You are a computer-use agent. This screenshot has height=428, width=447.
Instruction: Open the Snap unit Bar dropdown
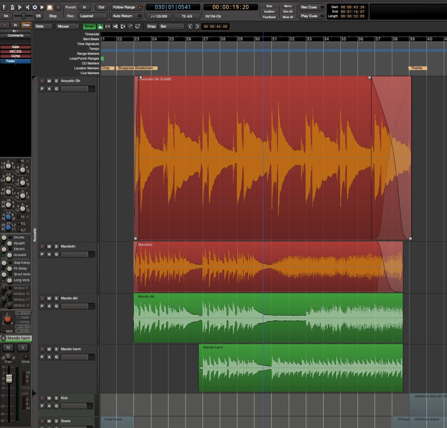[x=173, y=26]
